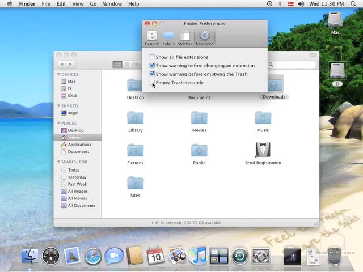363x272 pixels.
Task: Open the View menu
Action: click(78, 4)
